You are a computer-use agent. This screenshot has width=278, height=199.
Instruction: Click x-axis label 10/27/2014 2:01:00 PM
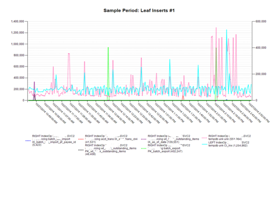tap(217, 113)
